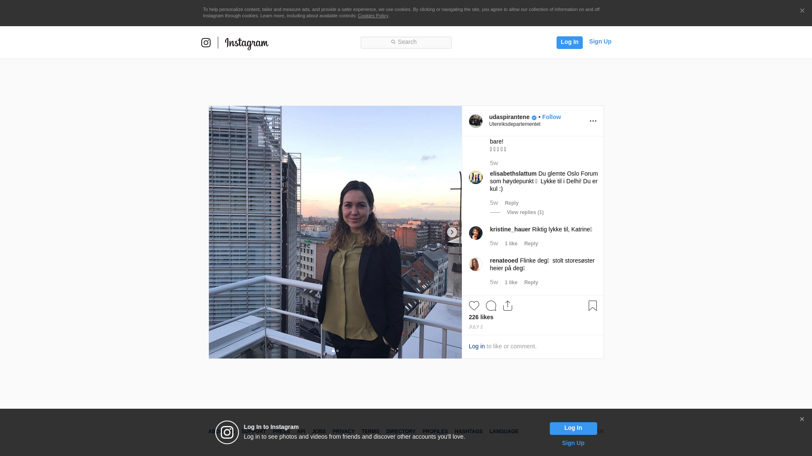Viewport: 812px width, 456px height.
Task: Open the Cookies Policy link
Action: [373, 16]
